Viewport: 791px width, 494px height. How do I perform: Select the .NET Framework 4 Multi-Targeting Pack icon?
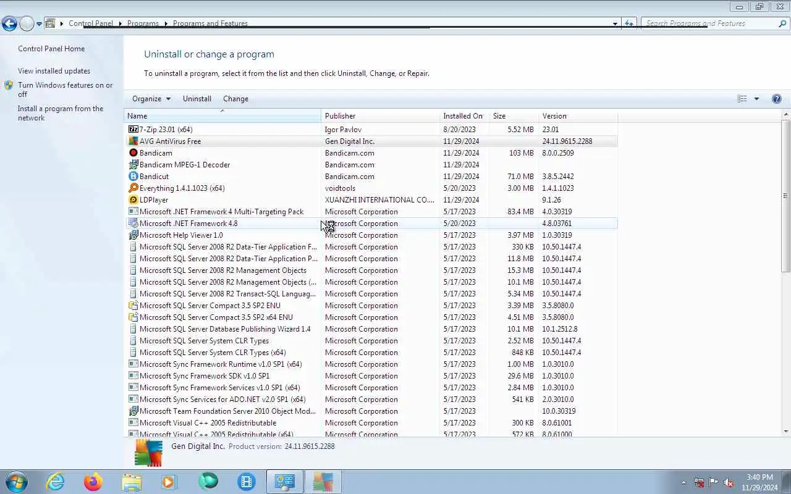click(133, 211)
